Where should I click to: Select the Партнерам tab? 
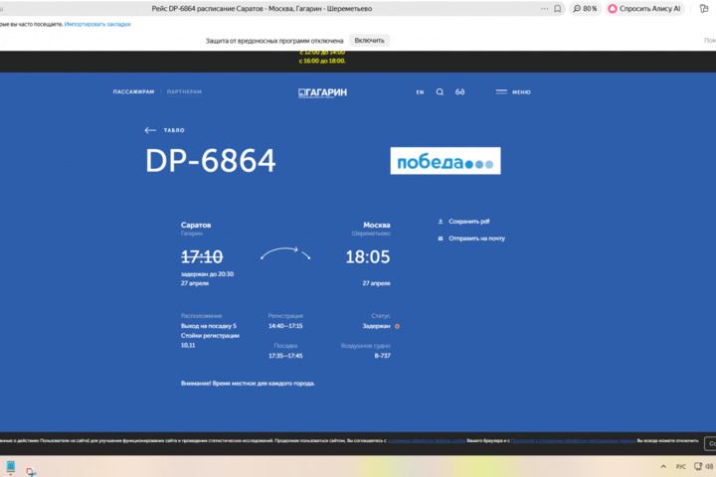coord(184,92)
